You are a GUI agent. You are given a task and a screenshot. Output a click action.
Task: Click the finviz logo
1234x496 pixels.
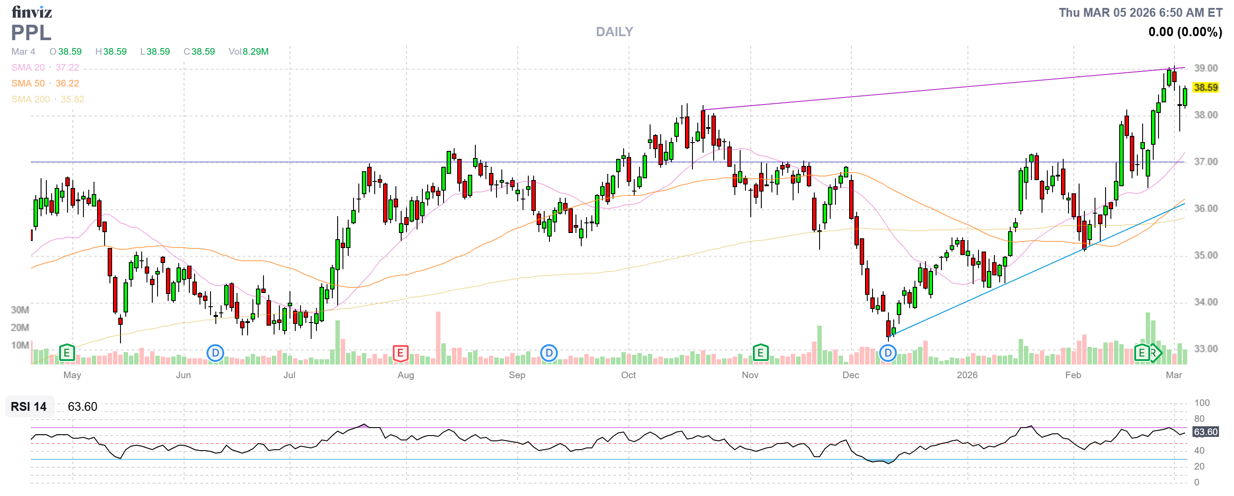coord(32,11)
